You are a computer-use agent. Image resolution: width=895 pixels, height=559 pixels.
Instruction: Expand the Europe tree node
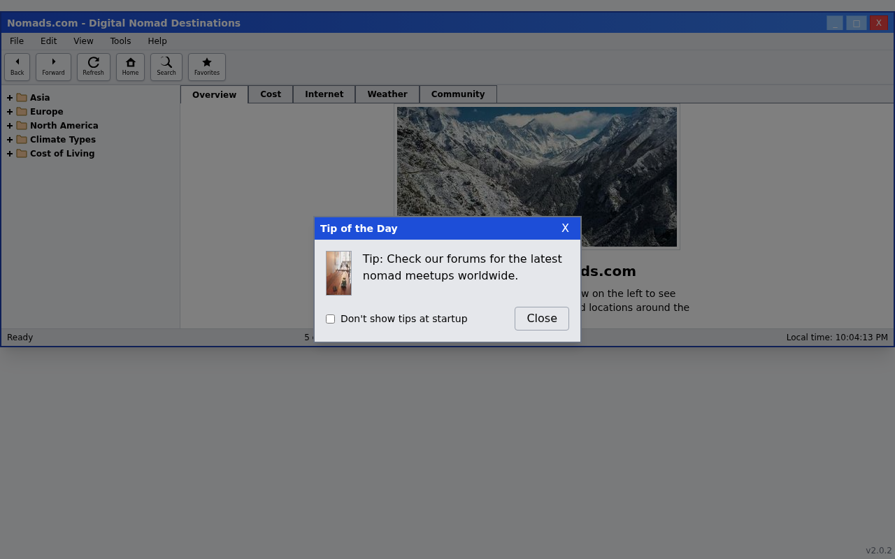(x=10, y=112)
